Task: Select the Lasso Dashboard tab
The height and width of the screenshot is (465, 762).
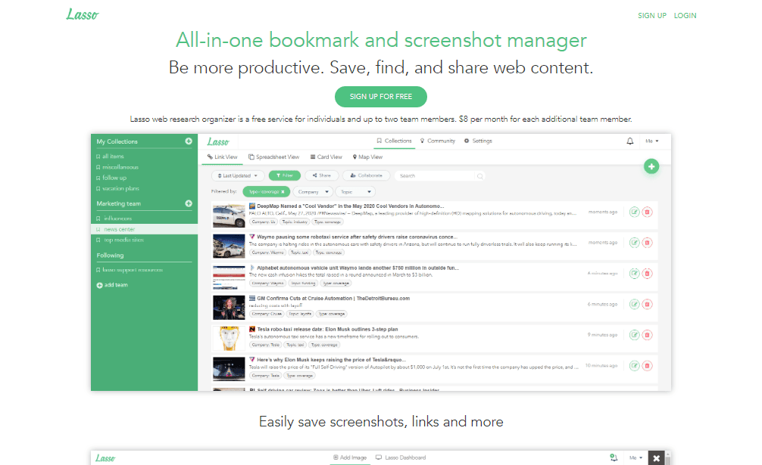Action: 401,457
